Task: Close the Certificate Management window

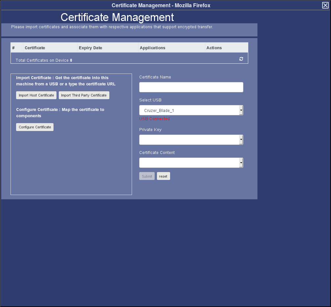Action: pos(325,5)
